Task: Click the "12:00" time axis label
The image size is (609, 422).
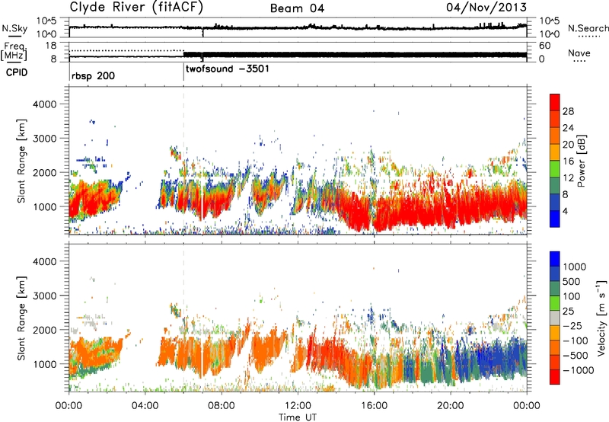Action: [298, 406]
